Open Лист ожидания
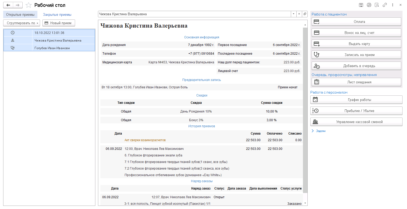The image size is (407, 209). [x=356, y=82]
